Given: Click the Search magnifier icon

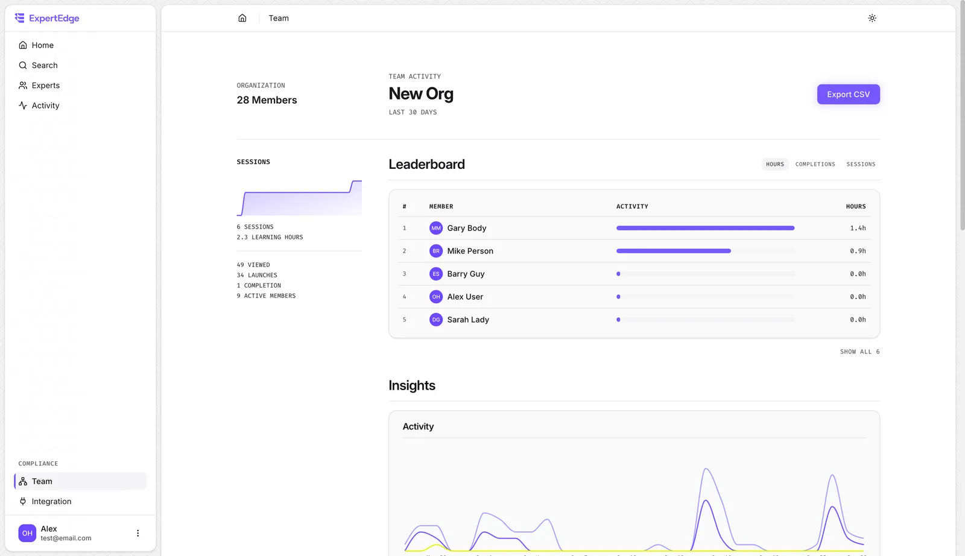Looking at the screenshot, I should click(x=23, y=65).
